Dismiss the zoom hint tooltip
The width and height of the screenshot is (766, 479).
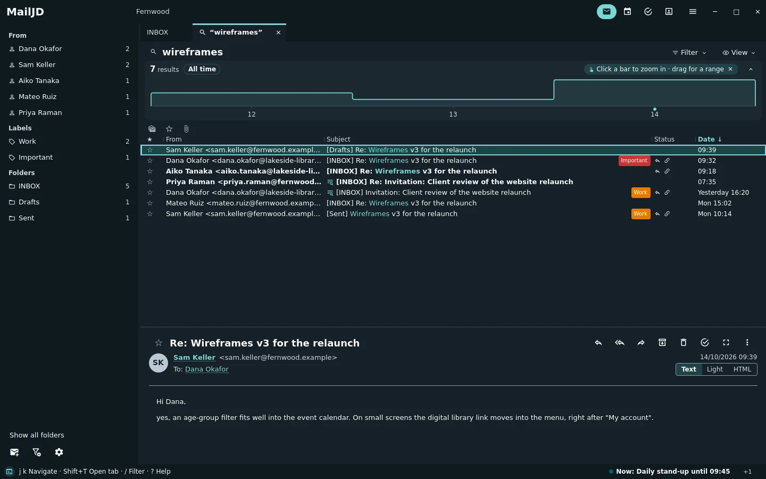pyautogui.click(x=730, y=69)
